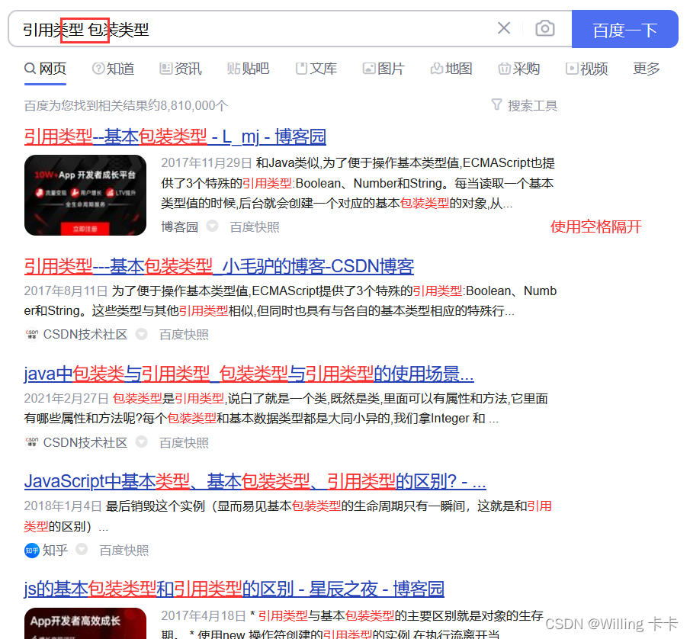This screenshot has width=690, height=639.
Task: Click the date text 2017年11月29日
Action: [207, 163]
